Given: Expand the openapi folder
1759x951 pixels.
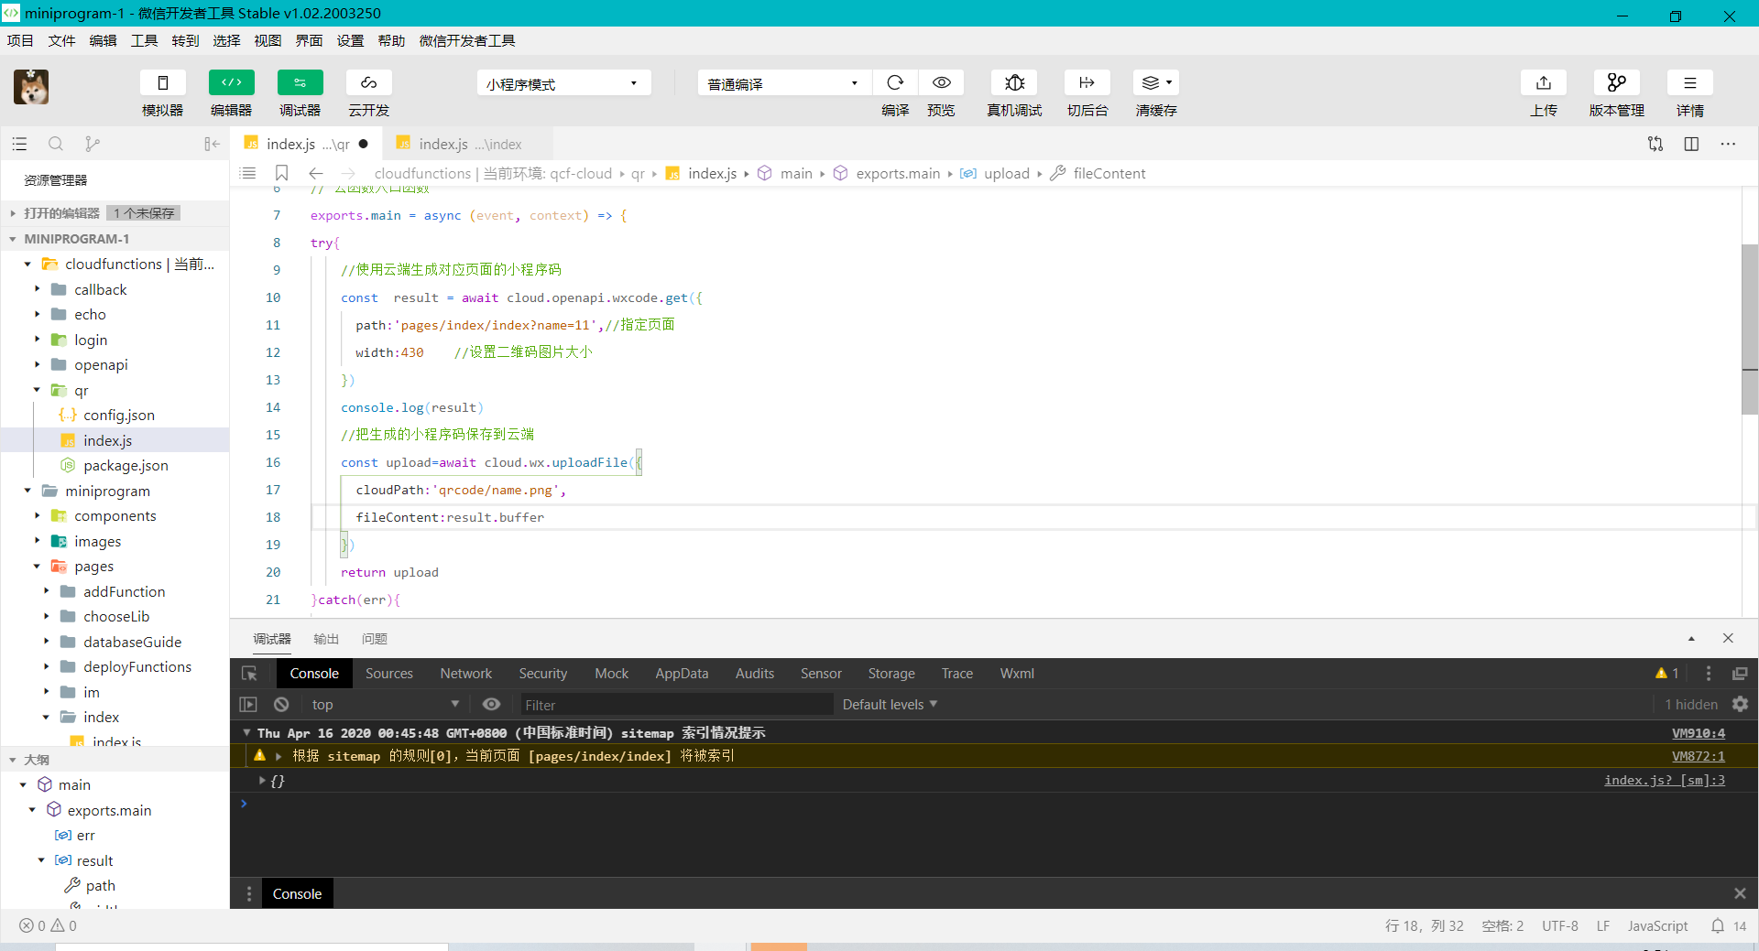Looking at the screenshot, I should click(x=115, y=364).
